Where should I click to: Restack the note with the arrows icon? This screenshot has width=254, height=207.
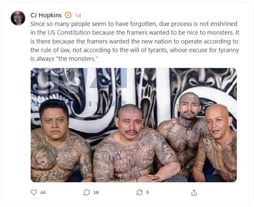click(x=139, y=192)
